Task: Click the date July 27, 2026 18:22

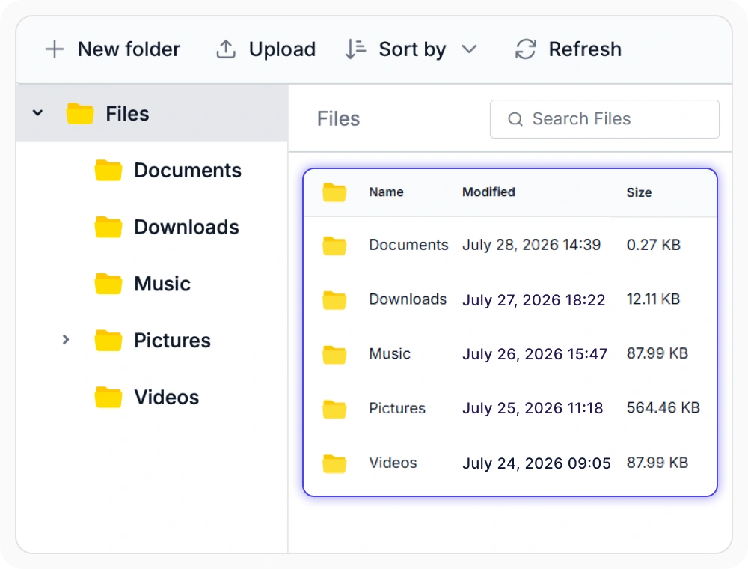Action: point(534,300)
